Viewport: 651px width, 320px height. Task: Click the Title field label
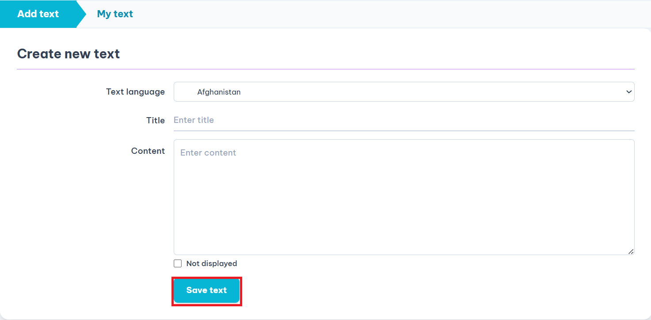pos(156,120)
